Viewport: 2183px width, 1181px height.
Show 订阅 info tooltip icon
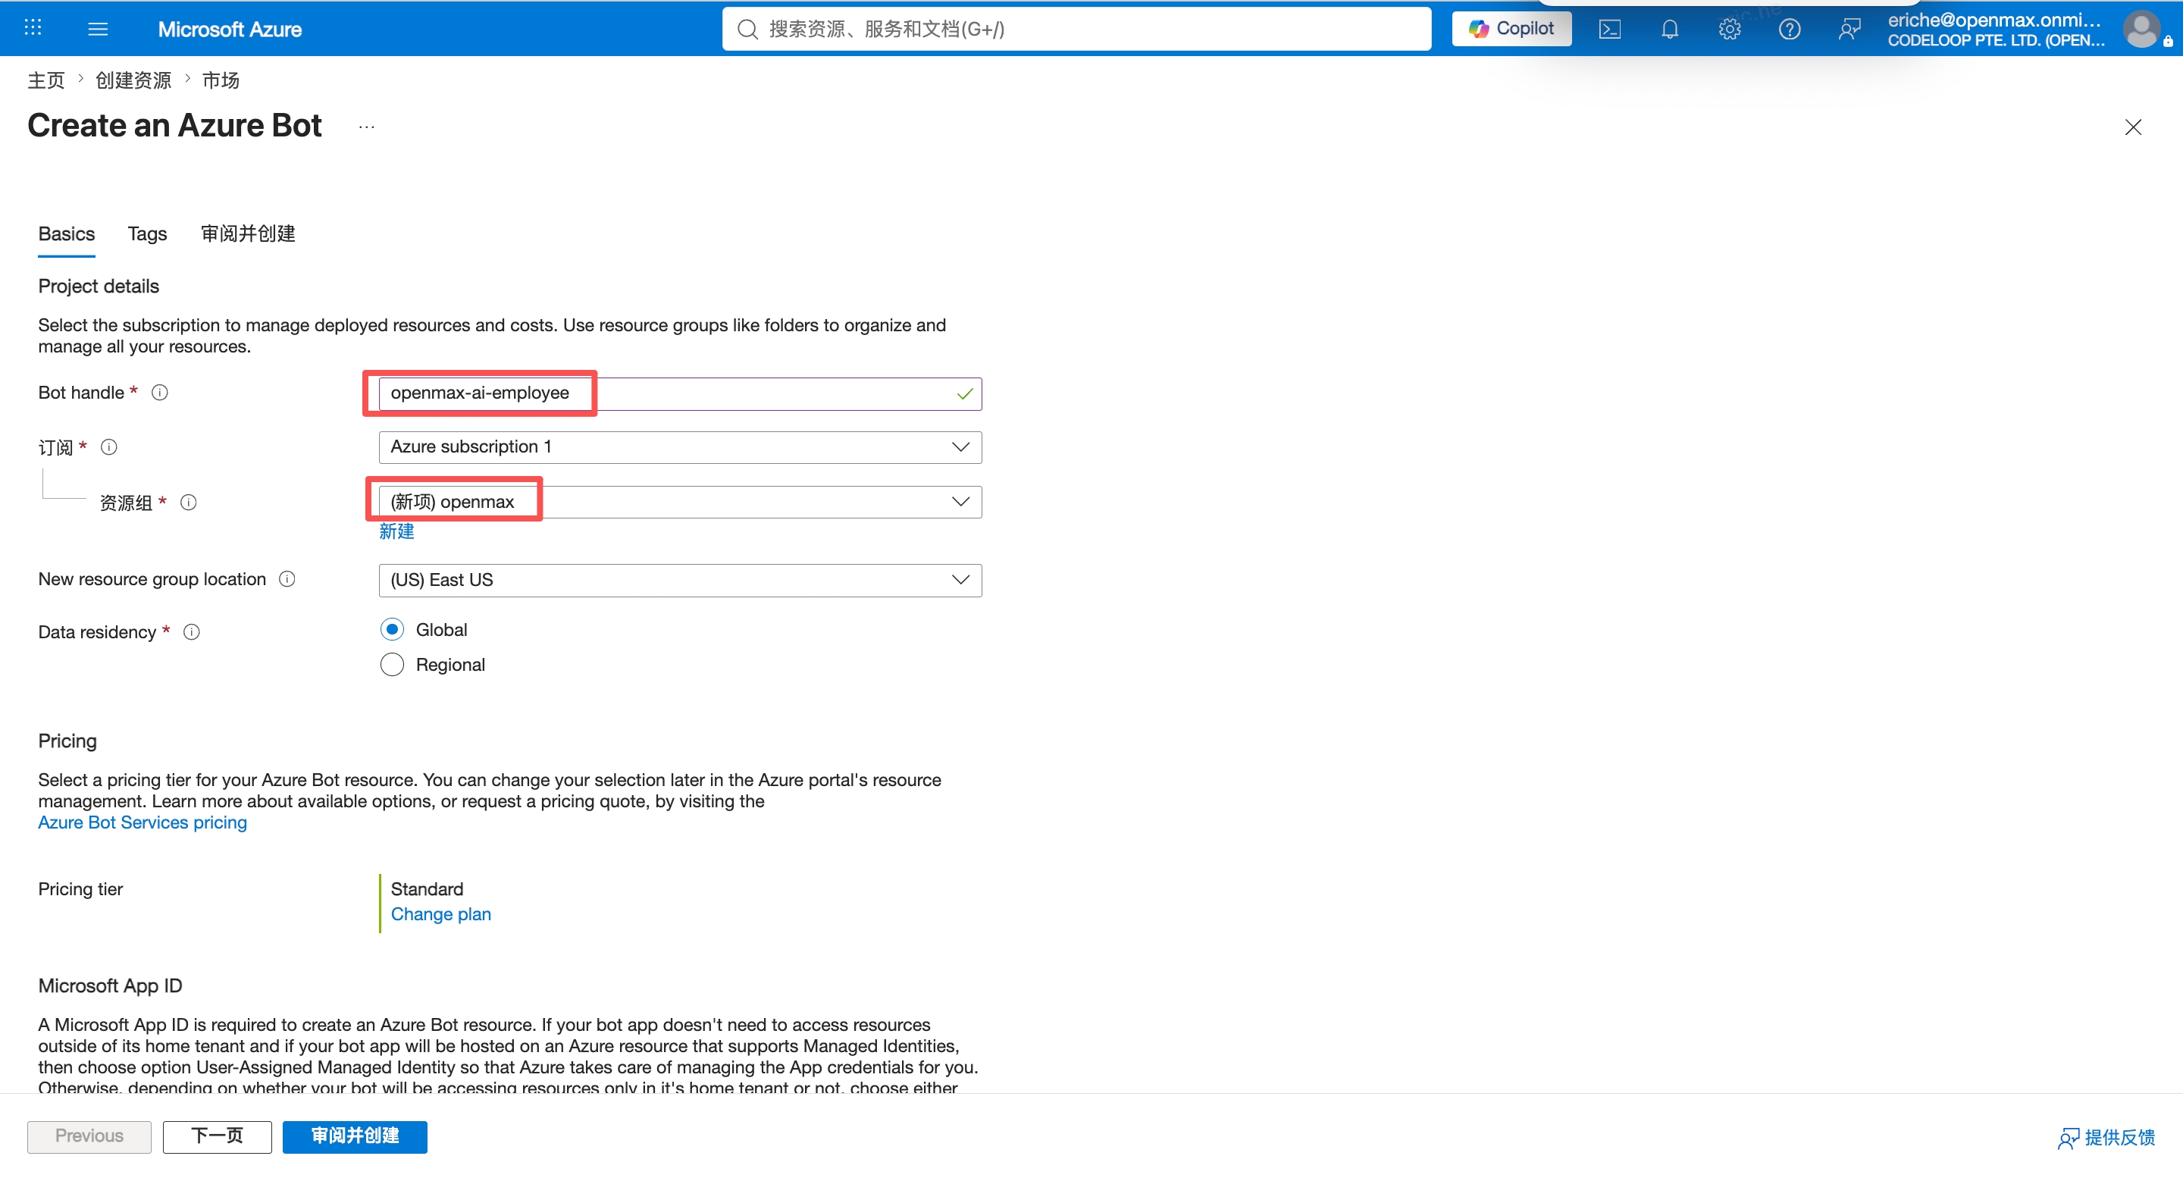click(108, 446)
